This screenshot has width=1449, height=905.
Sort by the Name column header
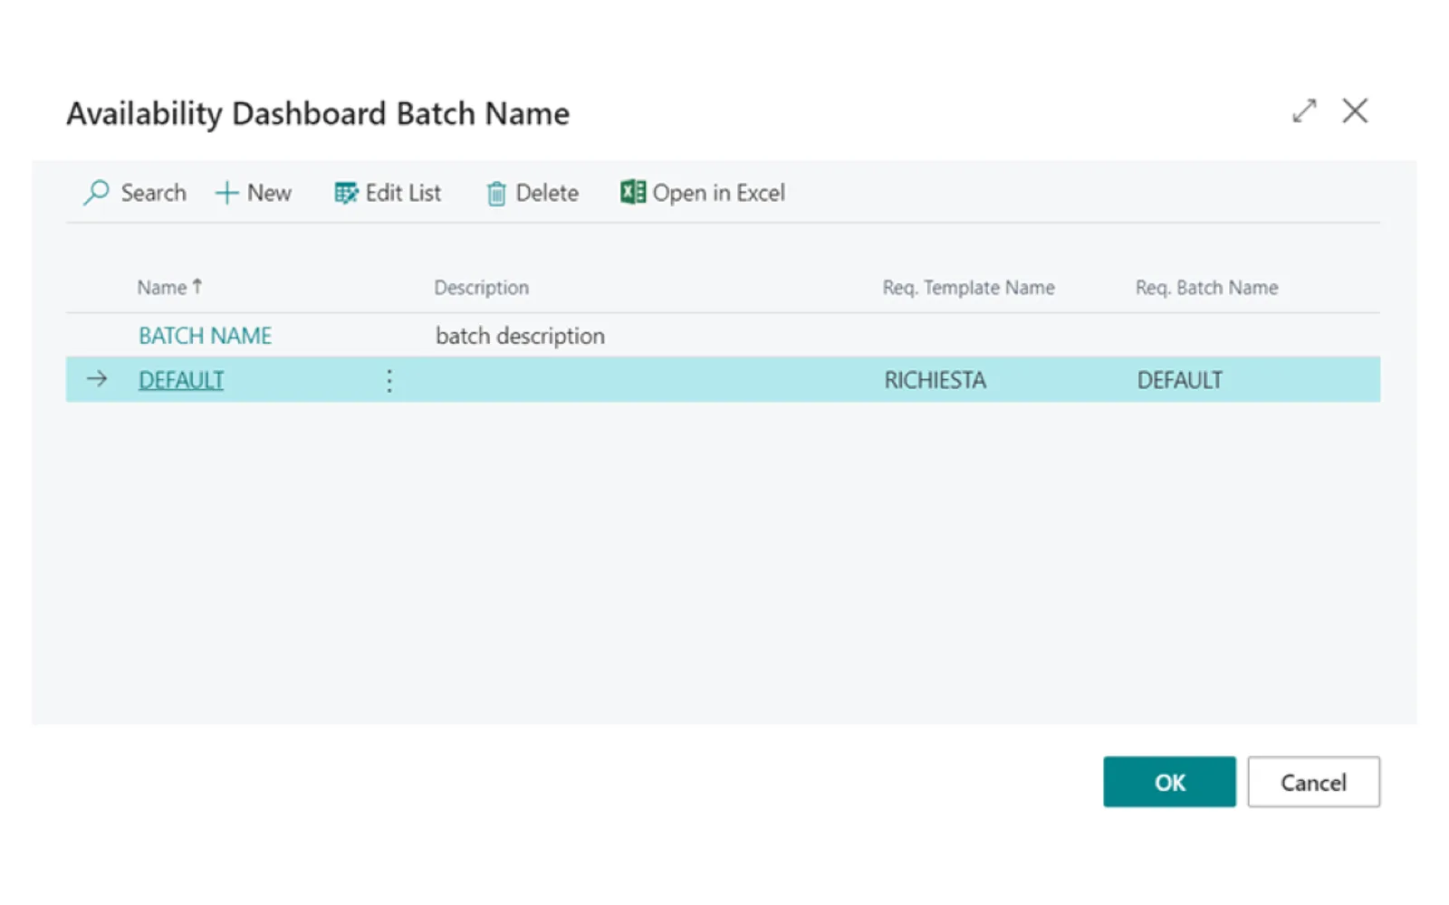pos(169,288)
